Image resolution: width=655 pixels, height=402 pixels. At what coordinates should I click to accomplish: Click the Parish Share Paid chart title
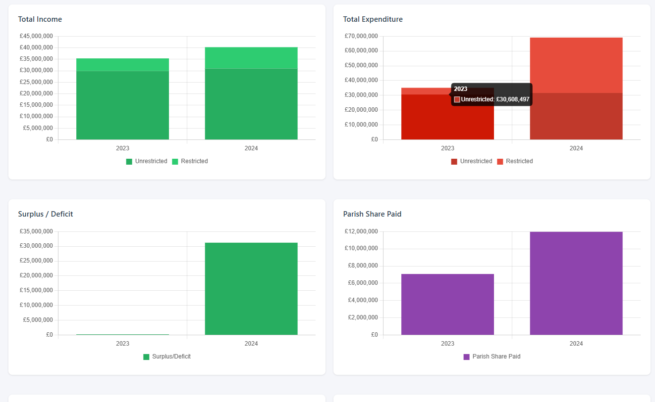pos(372,214)
